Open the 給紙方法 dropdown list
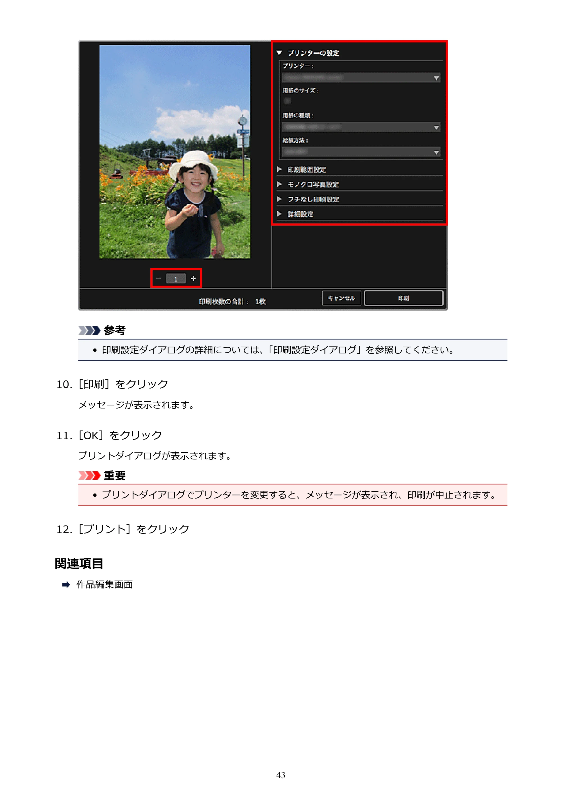The width and height of the screenshot is (562, 795). click(361, 152)
